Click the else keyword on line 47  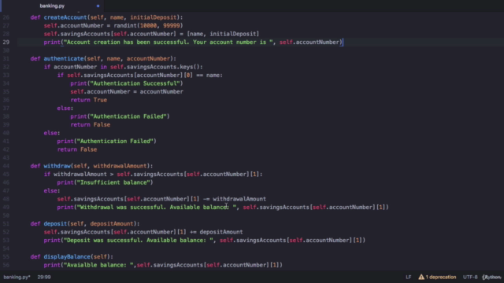pos(50,190)
